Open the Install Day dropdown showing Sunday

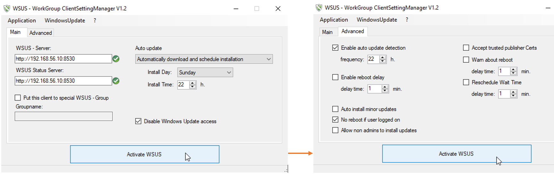coord(205,72)
